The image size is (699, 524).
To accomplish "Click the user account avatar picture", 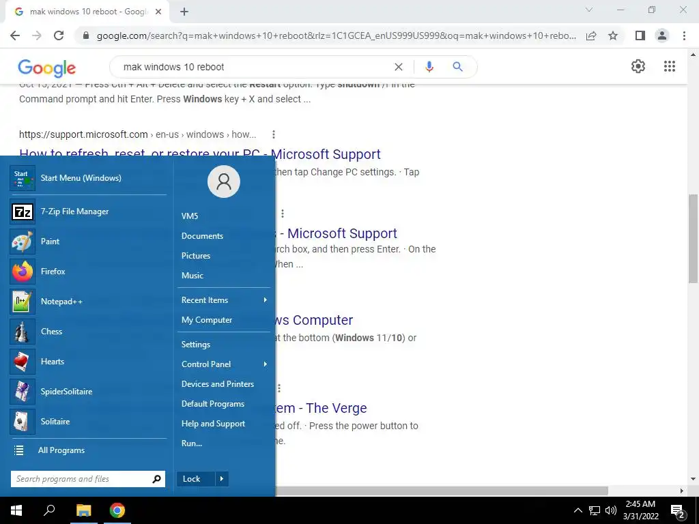I will coord(224,181).
